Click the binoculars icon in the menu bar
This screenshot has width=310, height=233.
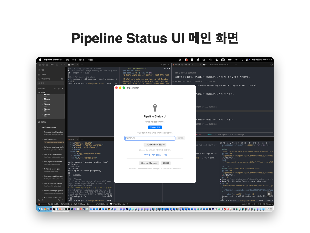(192, 60)
